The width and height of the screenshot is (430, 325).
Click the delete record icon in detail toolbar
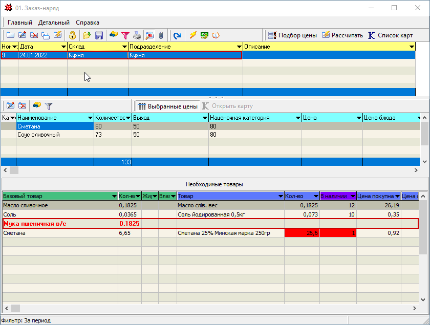(x=23, y=106)
